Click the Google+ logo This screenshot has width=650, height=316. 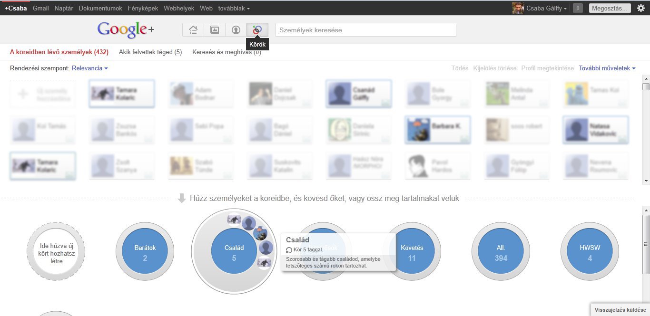(126, 30)
